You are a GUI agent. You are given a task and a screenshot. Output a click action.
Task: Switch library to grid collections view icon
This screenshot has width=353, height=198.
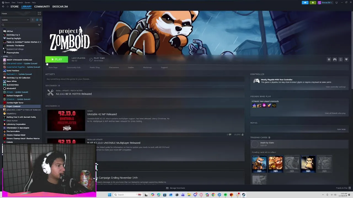tap(39, 13)
